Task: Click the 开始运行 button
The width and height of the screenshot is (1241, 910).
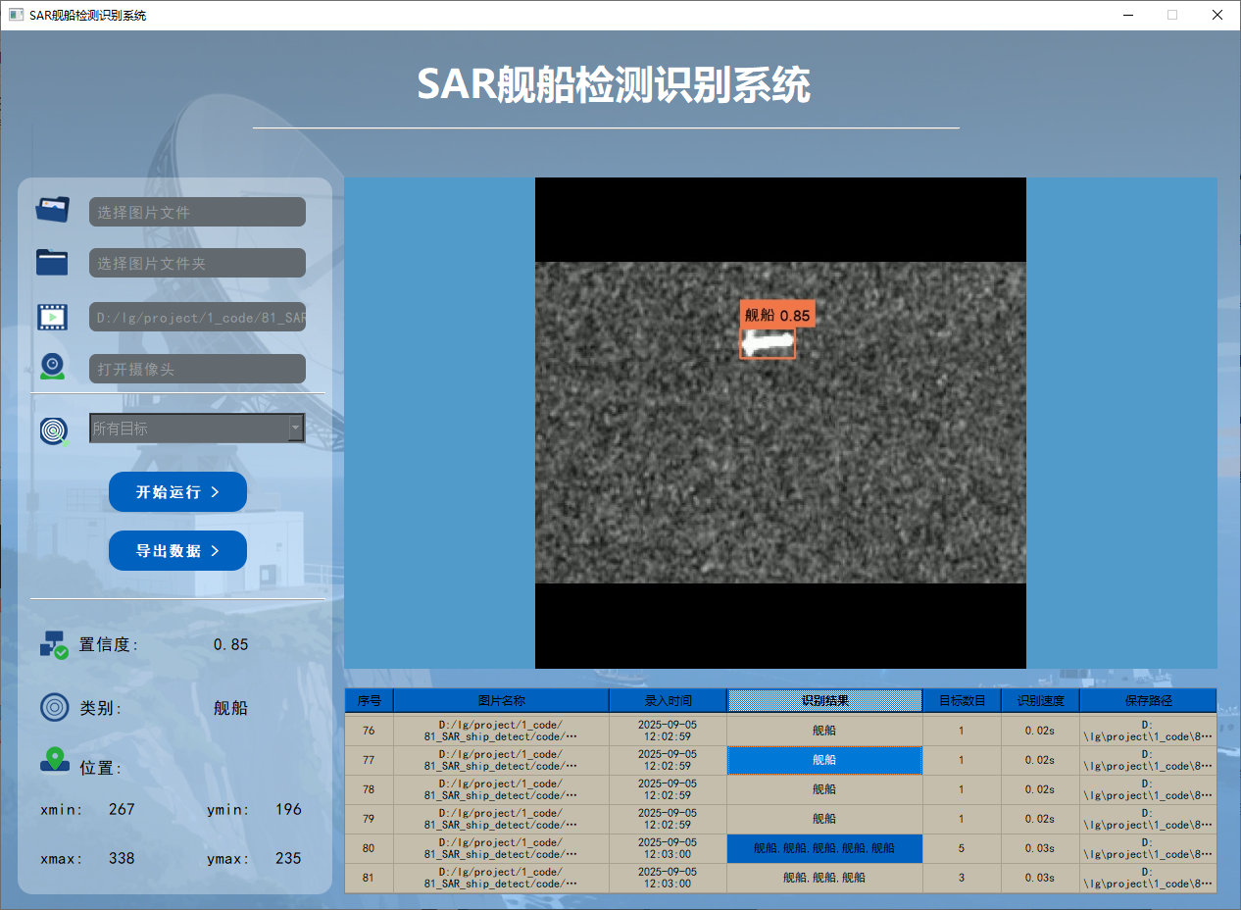Action: click(x=177, y=491)
